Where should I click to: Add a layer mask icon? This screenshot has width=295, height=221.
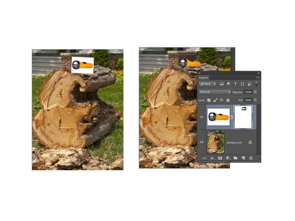click(x=220, y=158)
